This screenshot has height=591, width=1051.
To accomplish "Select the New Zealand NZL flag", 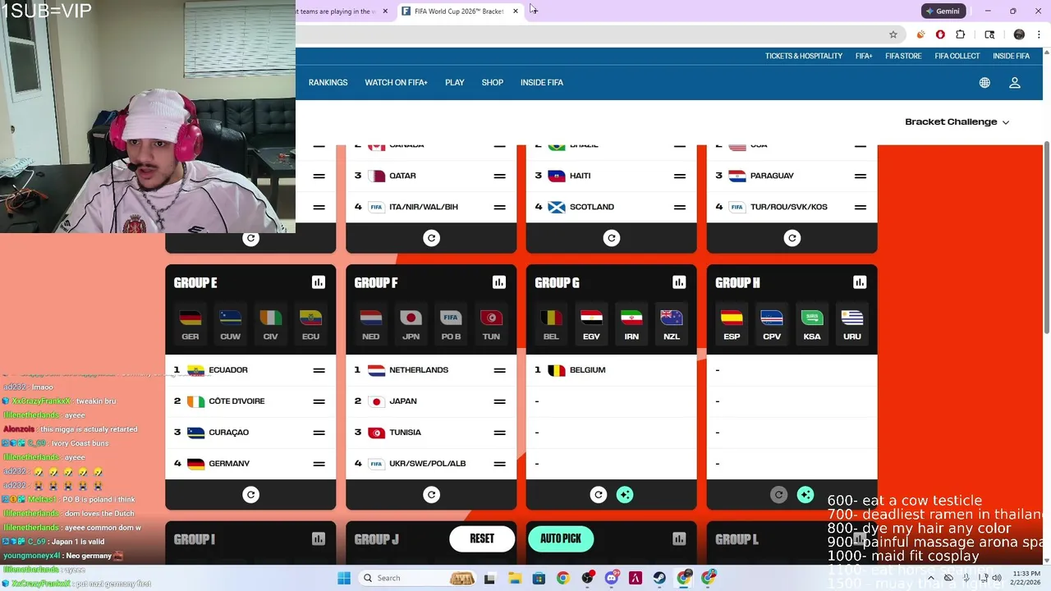I will [x=672, y=324].
